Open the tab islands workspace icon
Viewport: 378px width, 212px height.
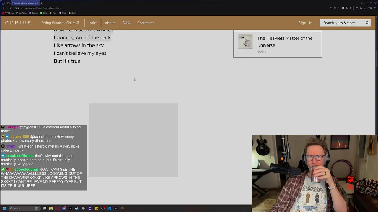[8, 3]
